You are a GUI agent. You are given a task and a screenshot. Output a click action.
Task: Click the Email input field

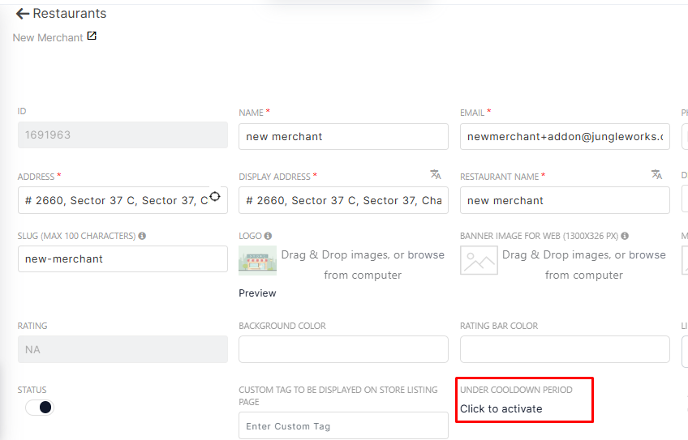point(565,137)
